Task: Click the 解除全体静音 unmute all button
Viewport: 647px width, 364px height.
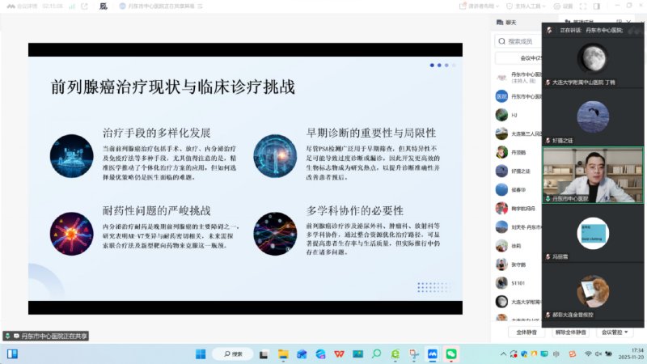Action: tap(571, 332)
